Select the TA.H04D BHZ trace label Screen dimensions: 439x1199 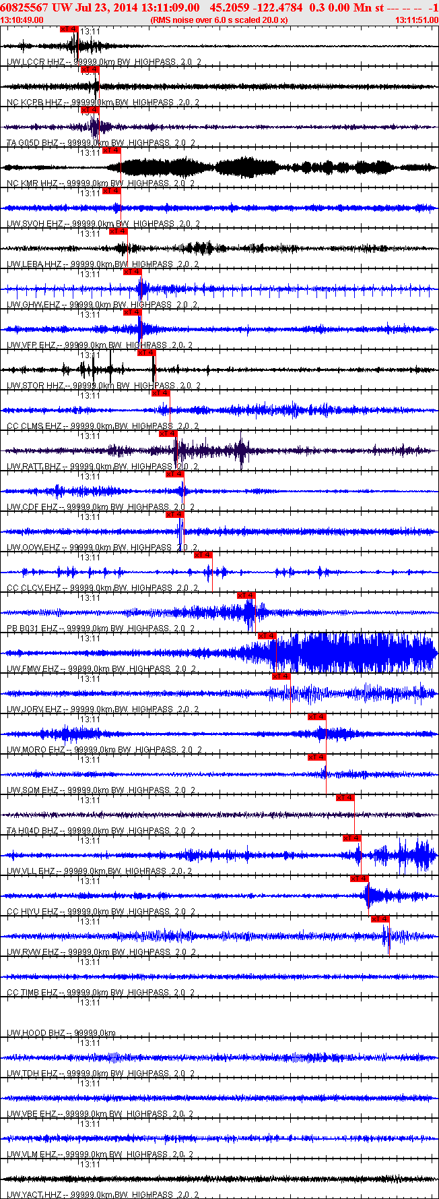click(x=101, y=831)
